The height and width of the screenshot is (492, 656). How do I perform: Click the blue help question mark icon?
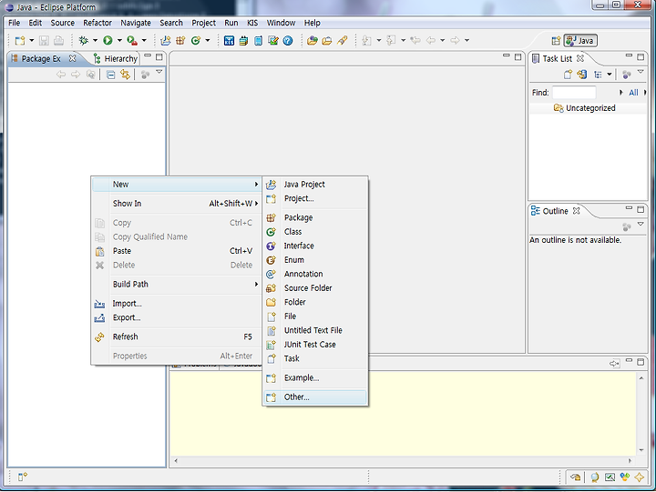tap(288, 41)
